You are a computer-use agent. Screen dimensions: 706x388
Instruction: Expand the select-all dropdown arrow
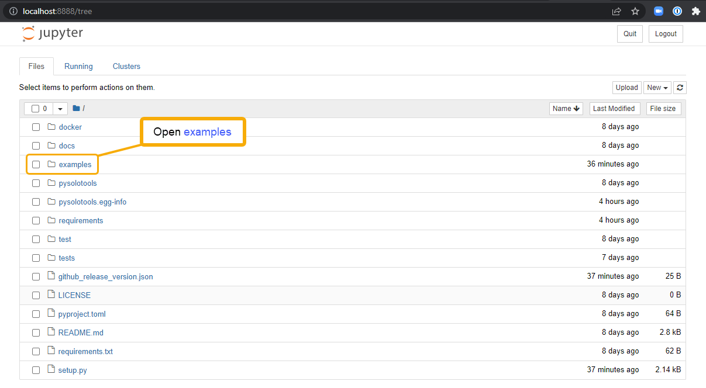(x=60, y=109)
